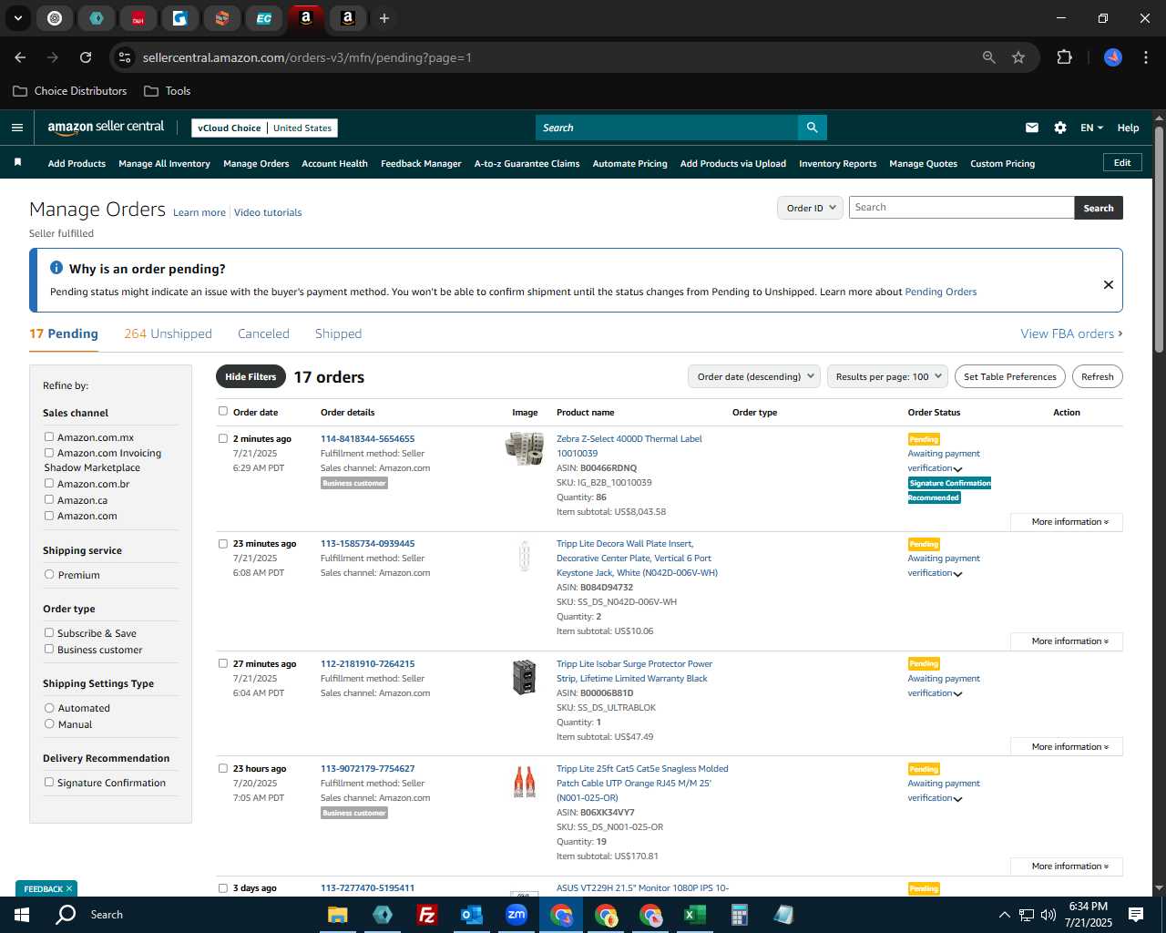Screen dimensions: 1166x933
Task: Click the page vertical scrollbar
Action: tap(1159, 240)
